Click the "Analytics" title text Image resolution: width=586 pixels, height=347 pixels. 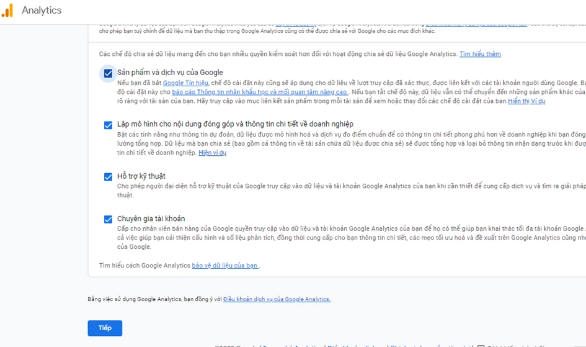(42, 11)
